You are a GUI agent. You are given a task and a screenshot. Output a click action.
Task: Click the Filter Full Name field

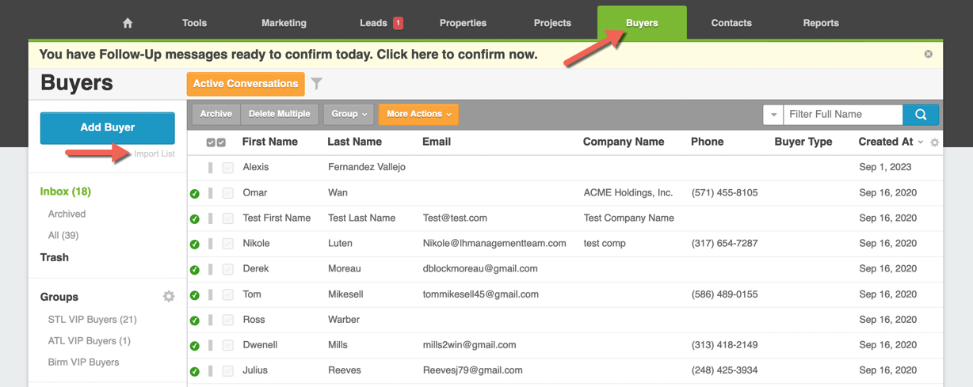pyautogui.click(x=843, y=114)
